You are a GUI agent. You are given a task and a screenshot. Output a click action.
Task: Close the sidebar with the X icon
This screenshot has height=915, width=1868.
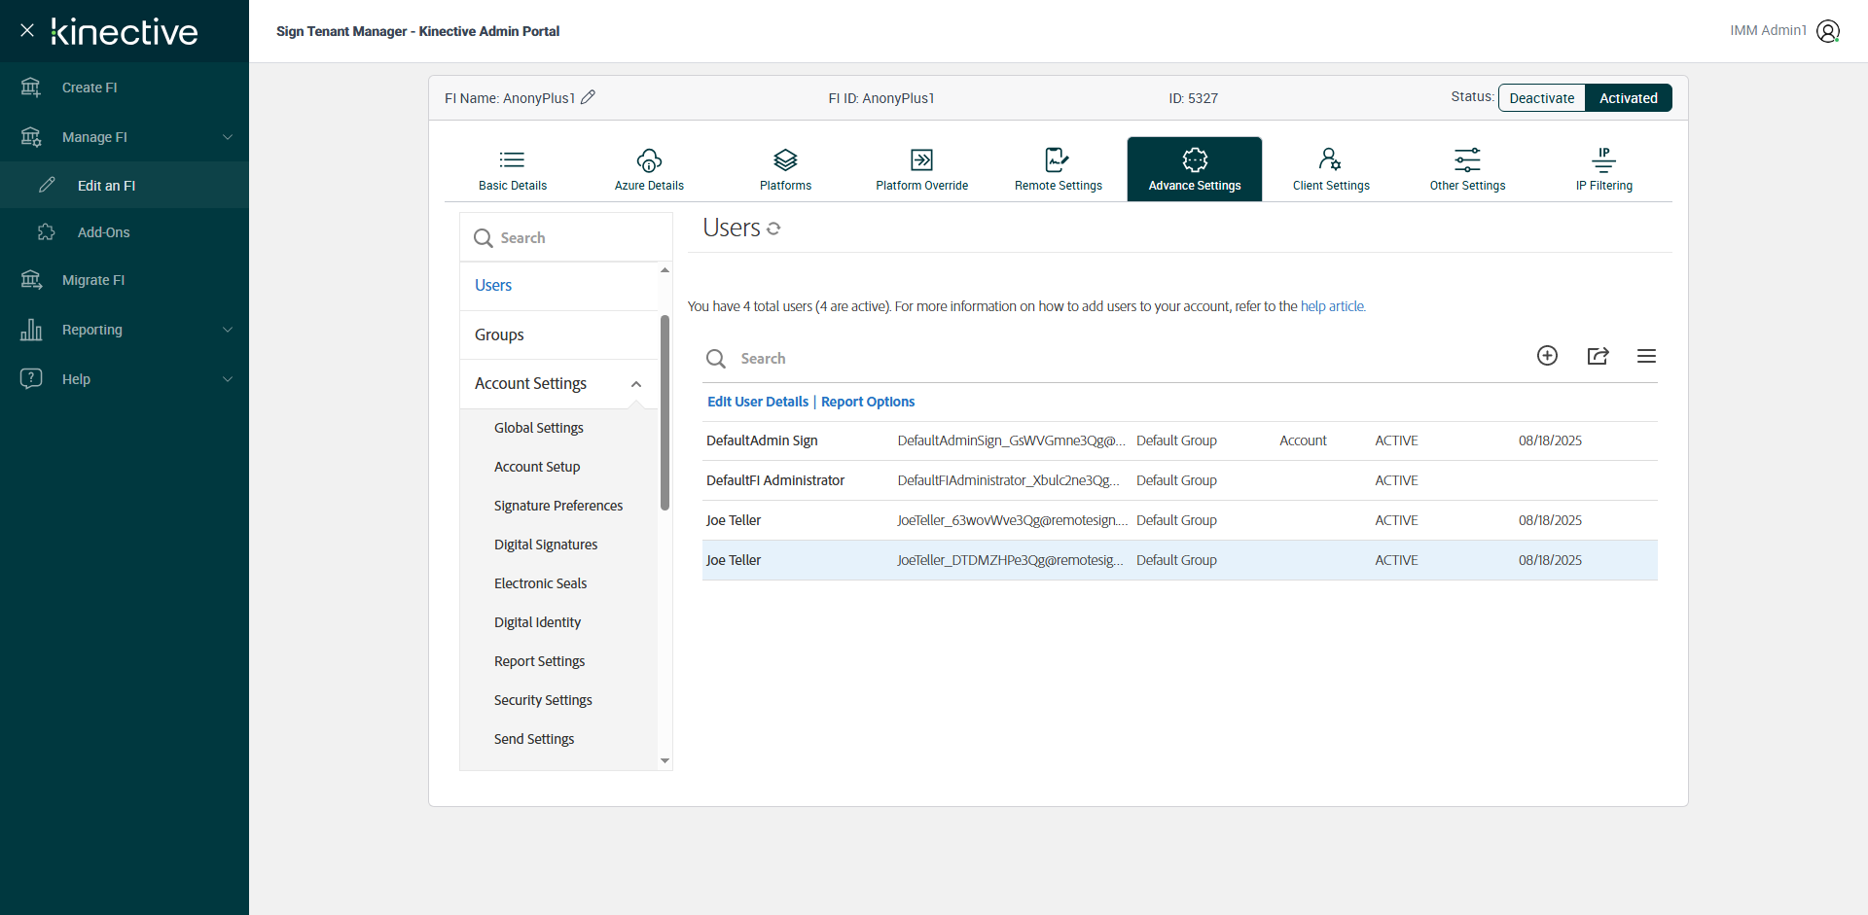click(27, 30)
